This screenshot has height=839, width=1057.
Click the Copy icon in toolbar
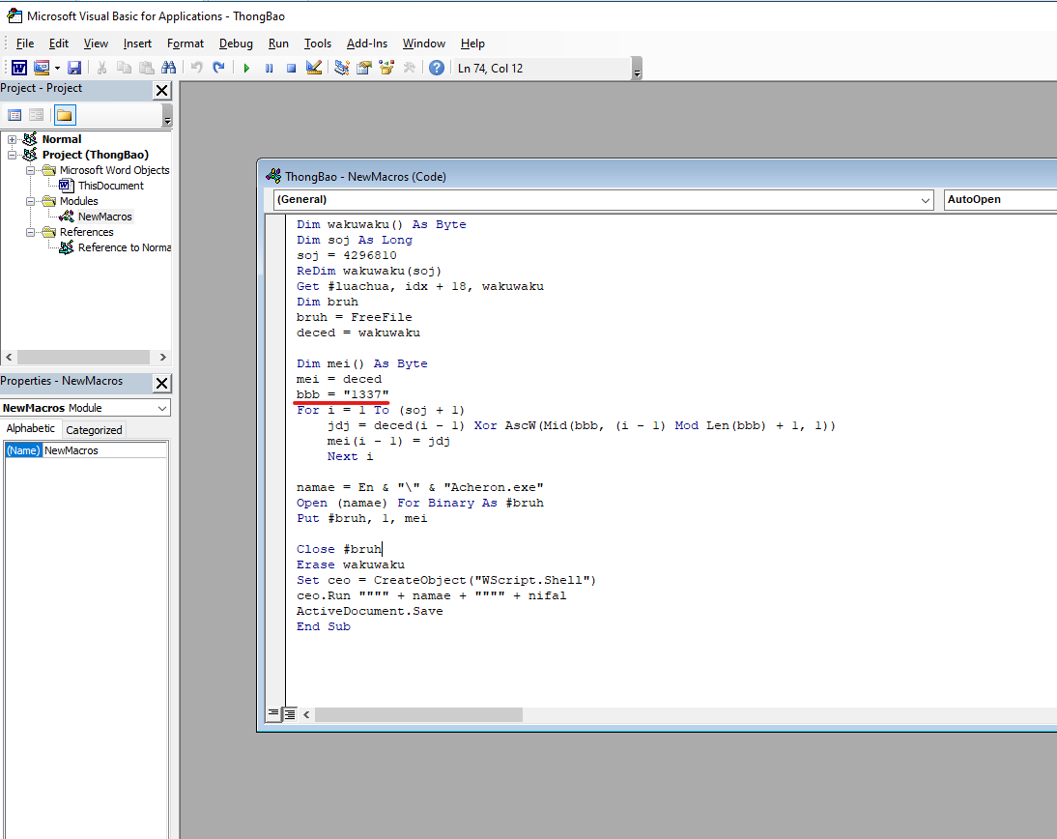tap(124, 68)
